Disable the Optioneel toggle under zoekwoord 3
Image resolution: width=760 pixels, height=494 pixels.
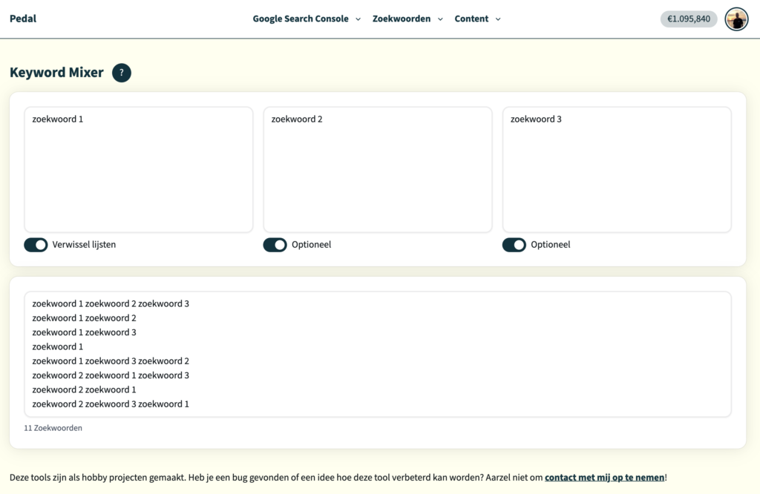(x=514, y=244)
